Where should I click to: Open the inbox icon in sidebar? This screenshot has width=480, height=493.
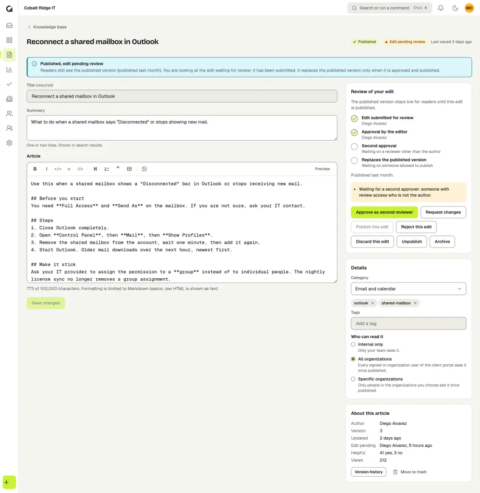coord(9,25)
